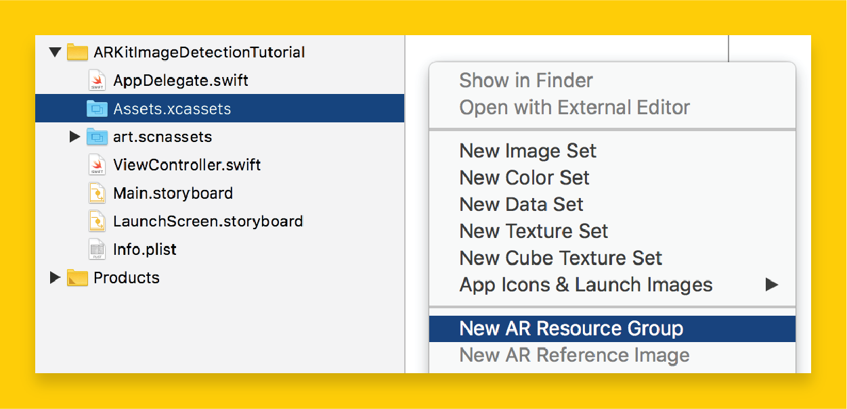Screen dimensions: 847x409
Task: Click the art.scnassets folder icon
Action: tap(97, 137)
